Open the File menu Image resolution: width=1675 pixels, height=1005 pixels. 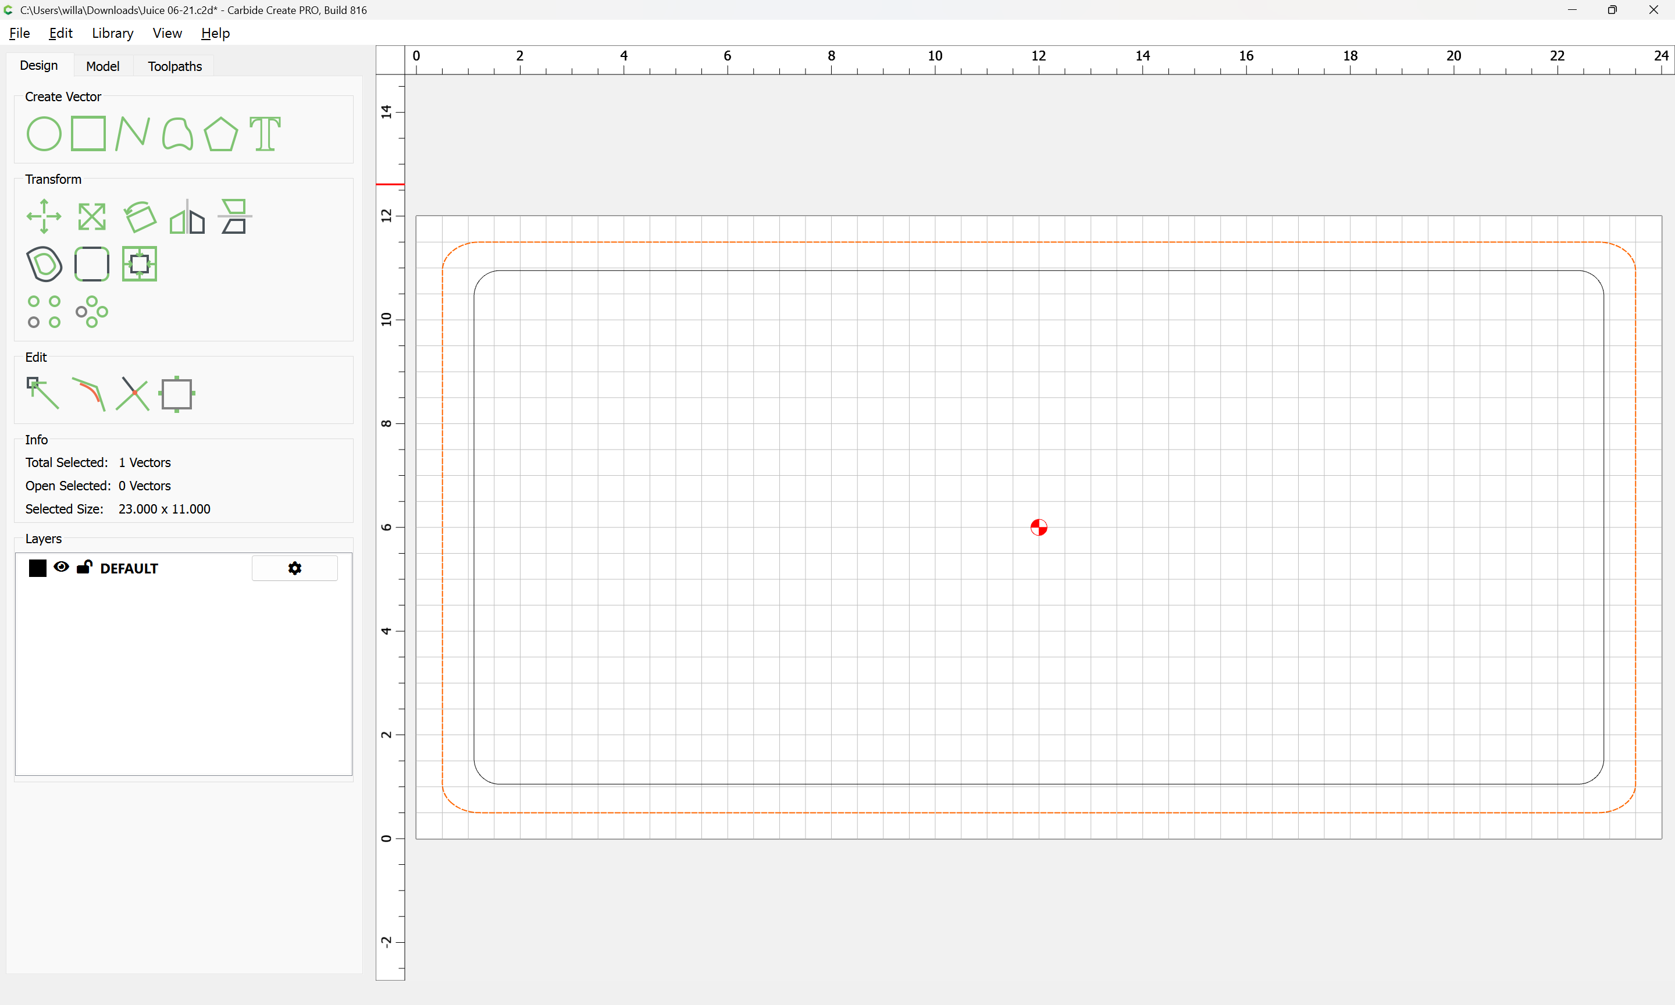point(19,33)
